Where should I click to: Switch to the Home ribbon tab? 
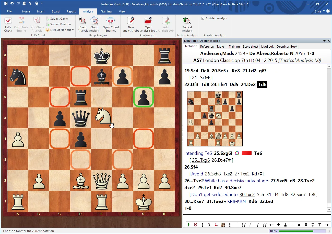tap(26, 11)
